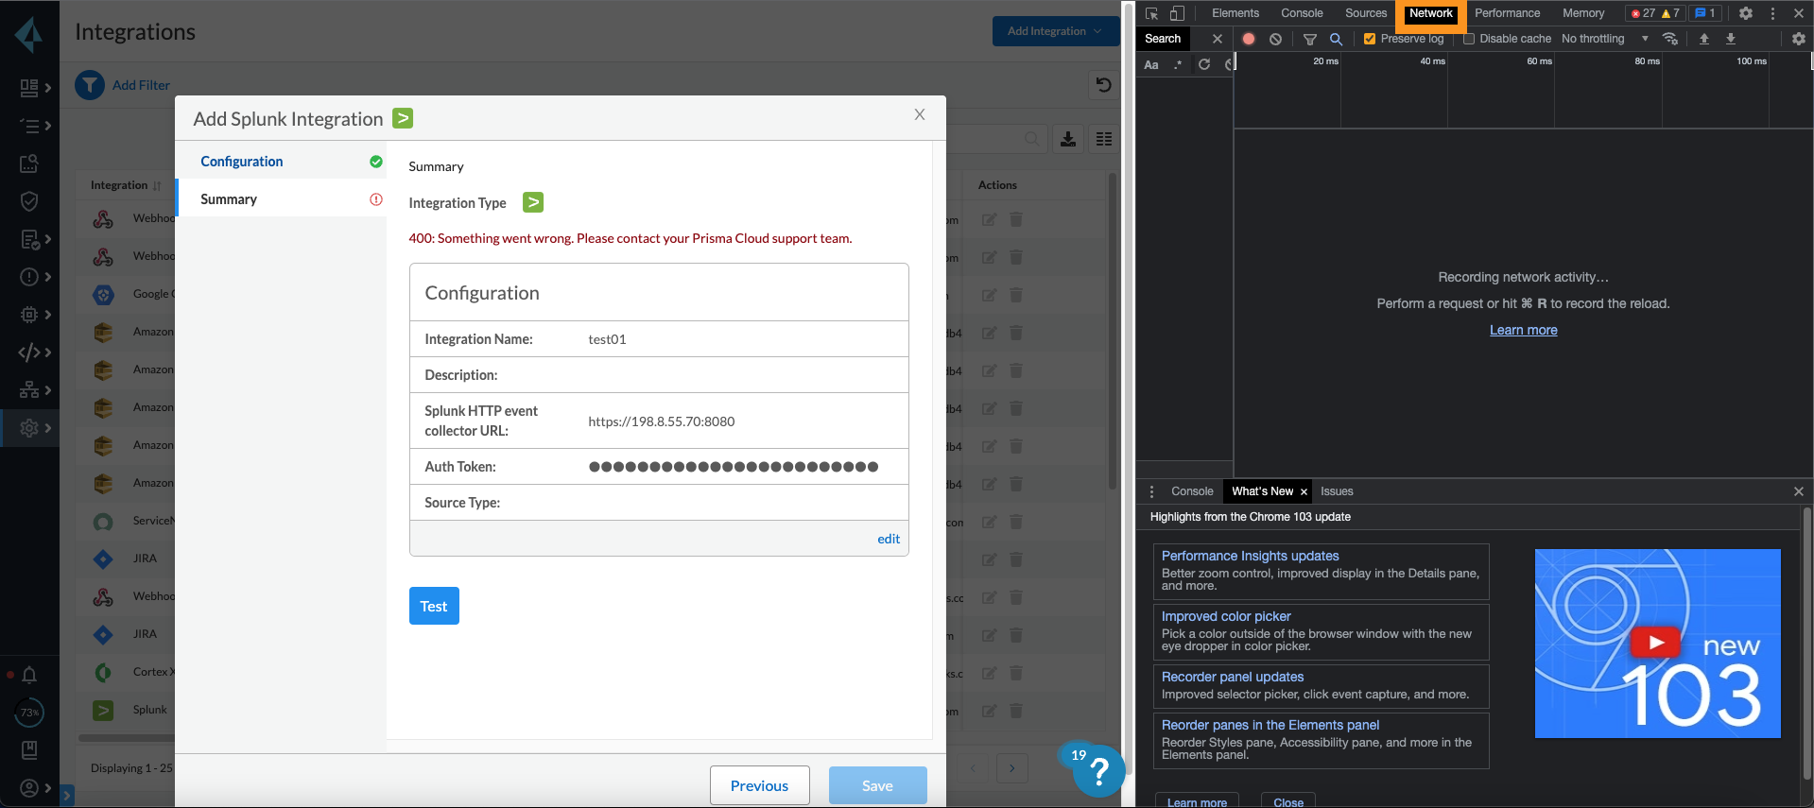This screenshot has height=808, width=1814.
Task: Open DevTools main settings gear
Action: [1746, 13]
